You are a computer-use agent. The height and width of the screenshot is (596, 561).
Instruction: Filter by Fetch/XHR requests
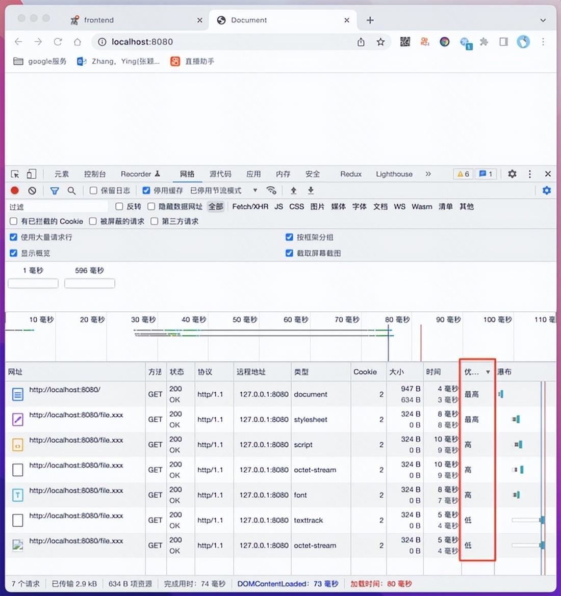250,206
